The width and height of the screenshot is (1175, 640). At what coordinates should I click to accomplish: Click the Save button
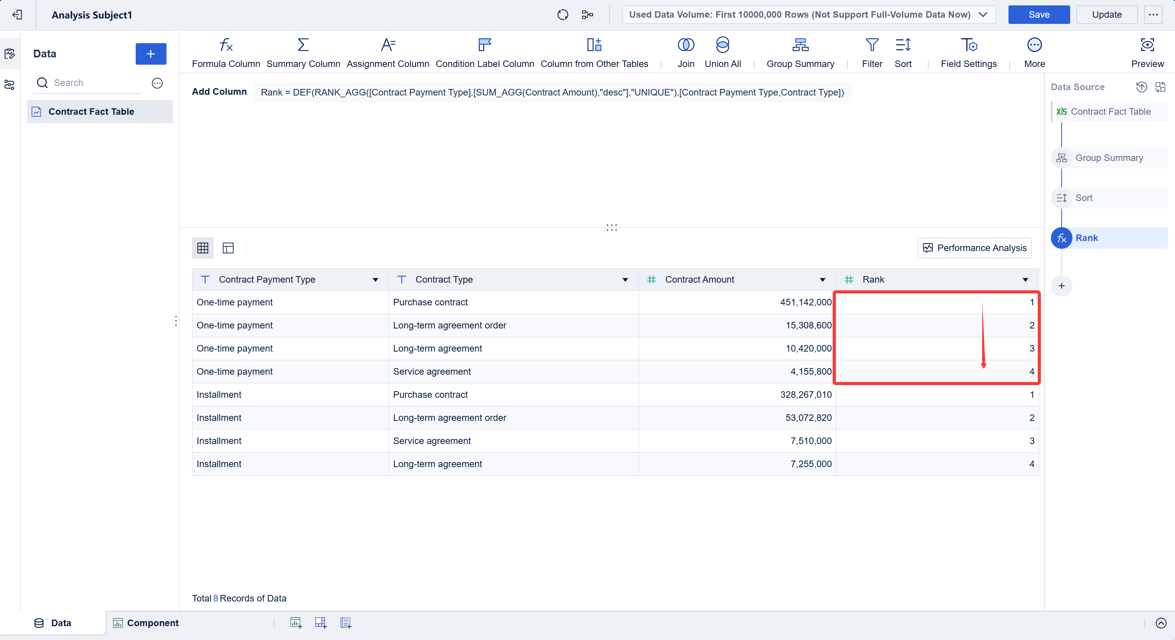[x=1039, y=14]
